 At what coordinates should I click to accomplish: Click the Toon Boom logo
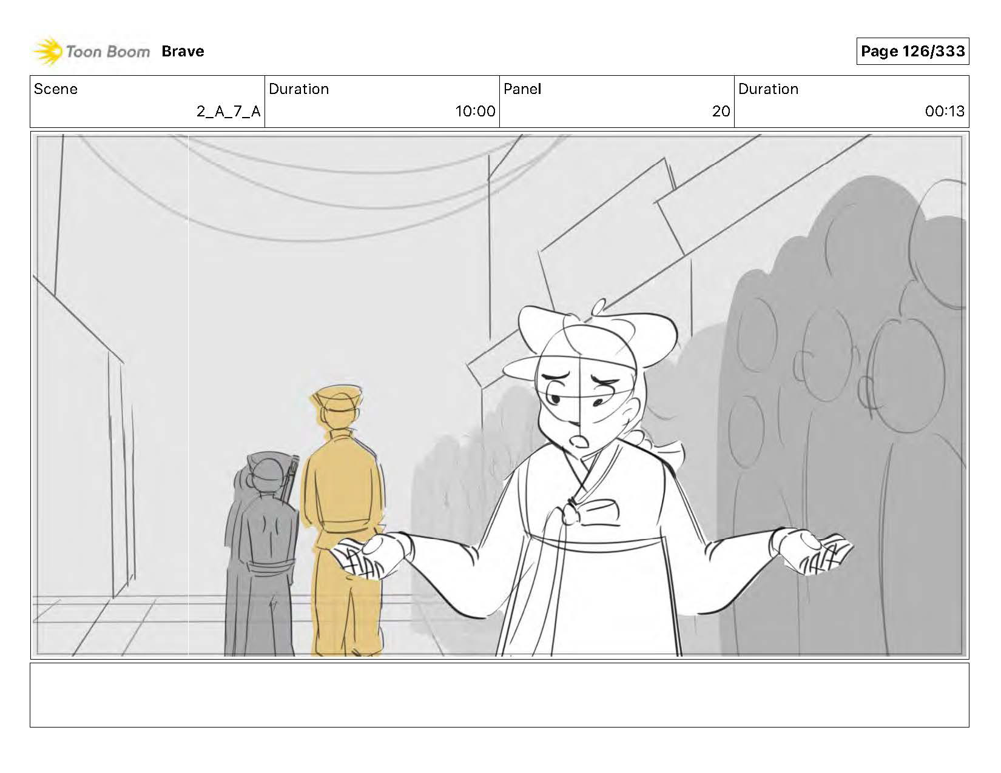click(x=91, y=52)
